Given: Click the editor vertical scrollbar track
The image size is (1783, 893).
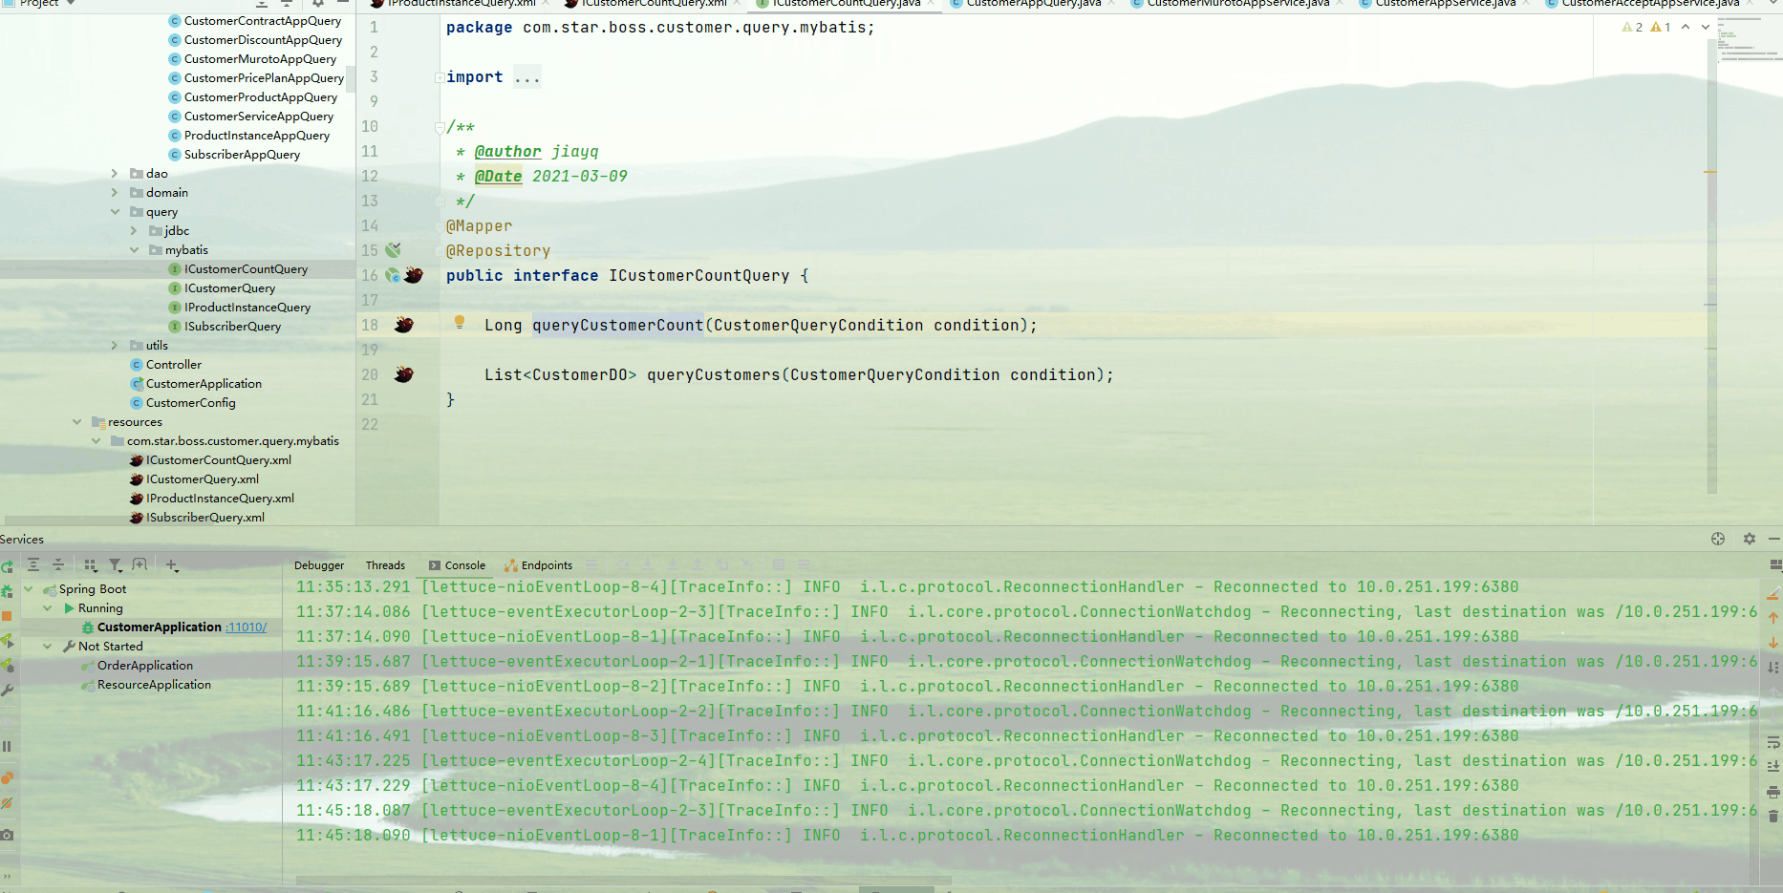Looking at the screenshot, I should coord(1712,267).
